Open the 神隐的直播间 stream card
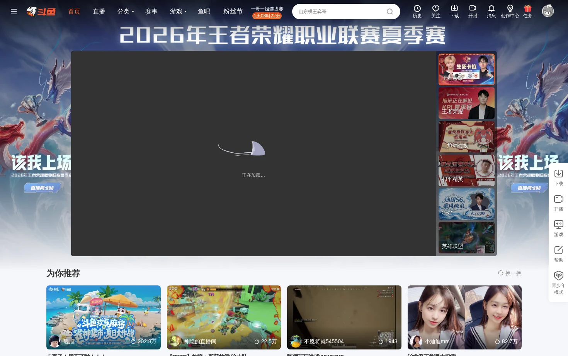Viewport: 568px width, 356px height. click(224, 317)
